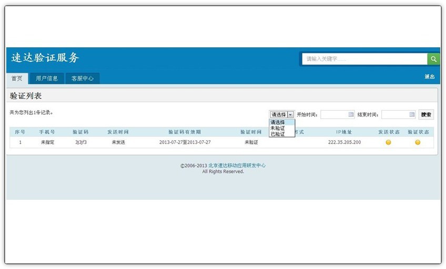Select 已验证 from the dropdown list
446x269 pixels.
tap(278, 134)
